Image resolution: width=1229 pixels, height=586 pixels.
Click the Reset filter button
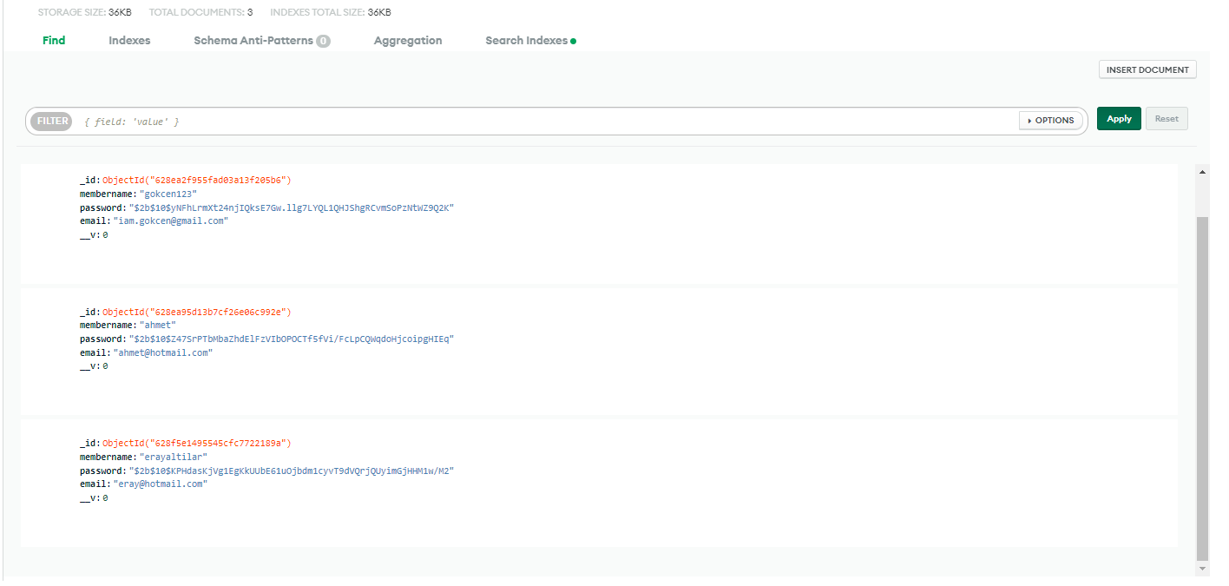1167,118
